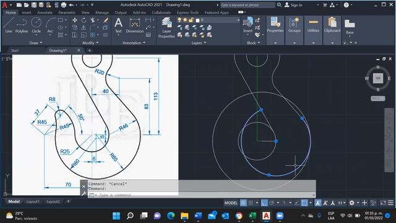This screenshot has height=223, width=396.
Task: Activate the Array tool
Action: (93, 35)
